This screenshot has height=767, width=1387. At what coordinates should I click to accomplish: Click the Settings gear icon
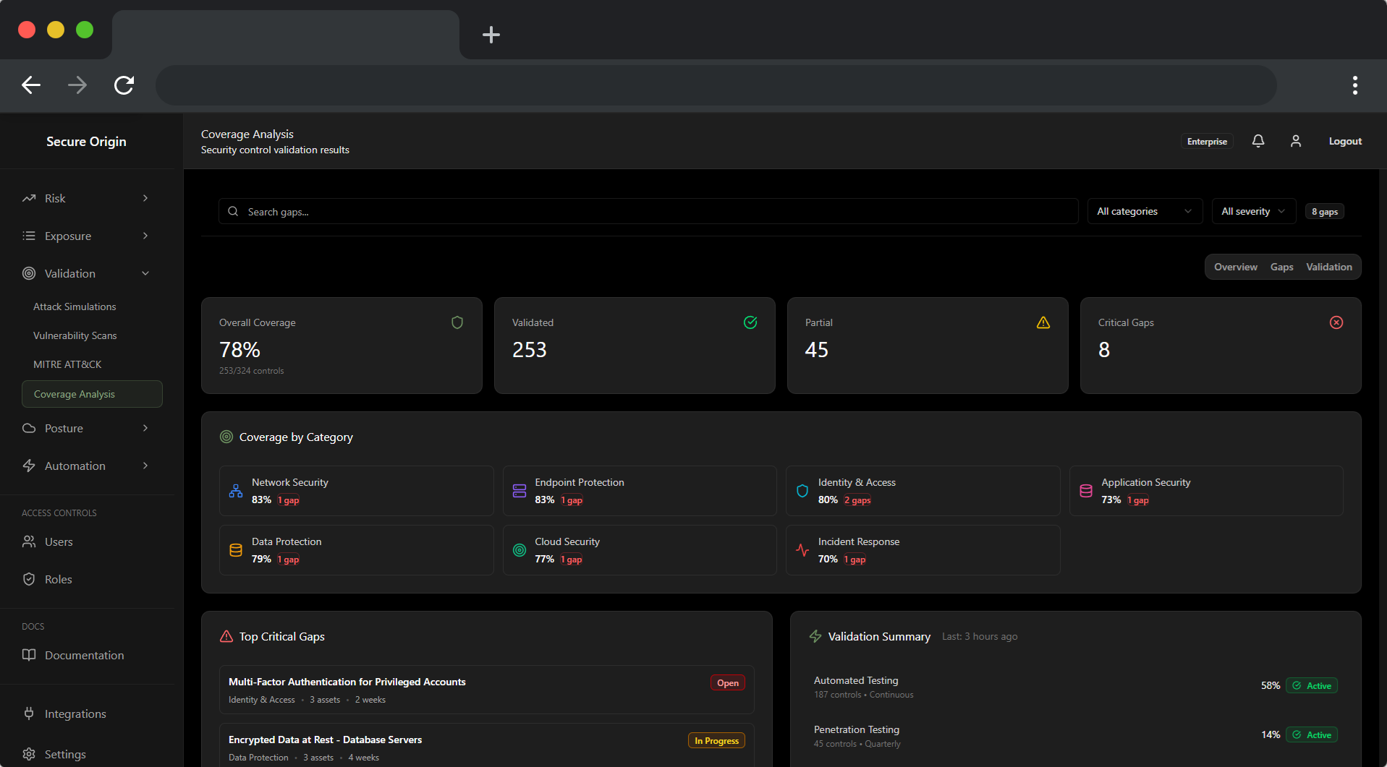click(29, 754)
